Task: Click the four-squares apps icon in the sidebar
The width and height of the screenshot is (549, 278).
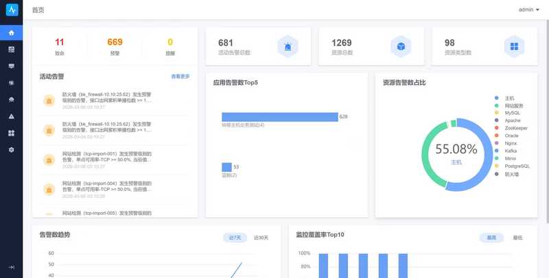Action: [x=11, y=133]
